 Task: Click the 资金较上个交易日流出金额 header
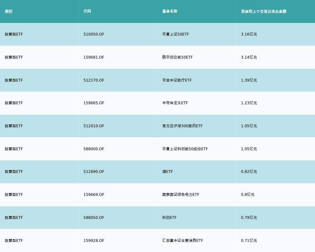pyautogui.click(x=264, y=11)
